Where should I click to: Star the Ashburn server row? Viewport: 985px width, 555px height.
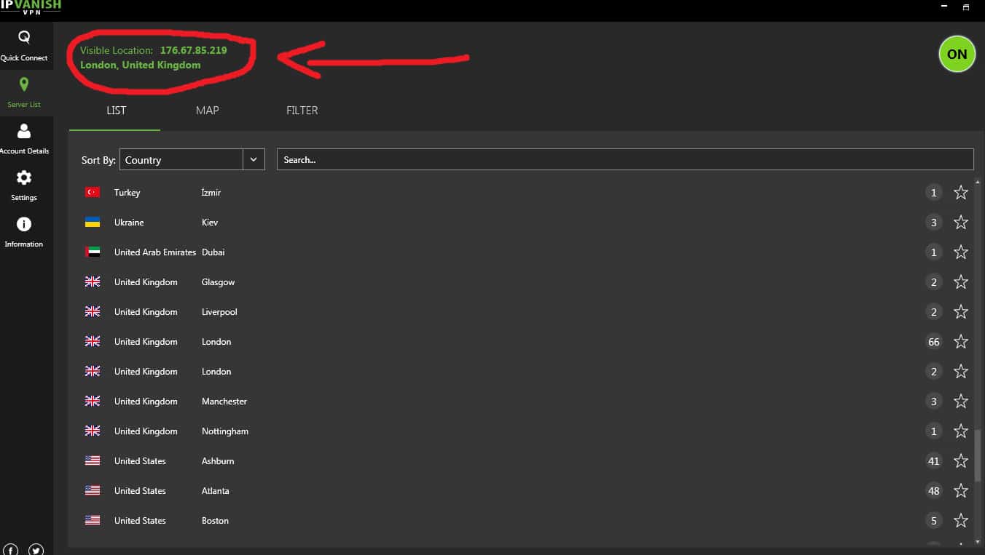[x=961, y=461]
